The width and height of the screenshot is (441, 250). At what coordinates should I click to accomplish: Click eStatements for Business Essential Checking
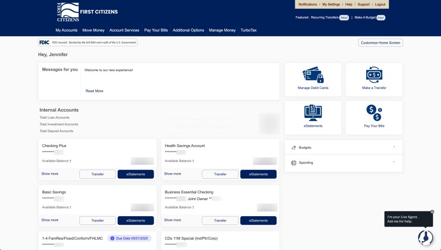point(258,220)
